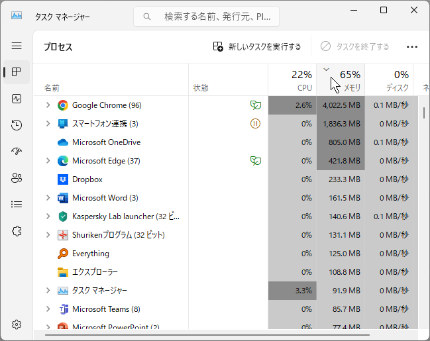Open the three-dots more options menu
The image size is (430, 341).
412,47
